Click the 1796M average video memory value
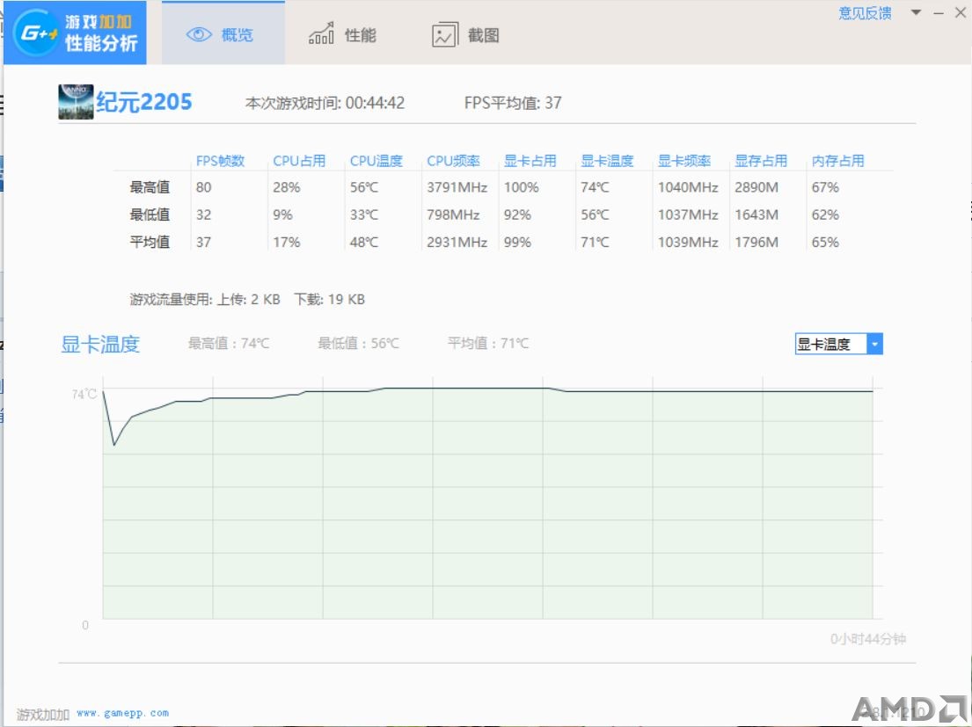Image resolution: width=972 pixels, height=727 pixels. tap(756, 242)
